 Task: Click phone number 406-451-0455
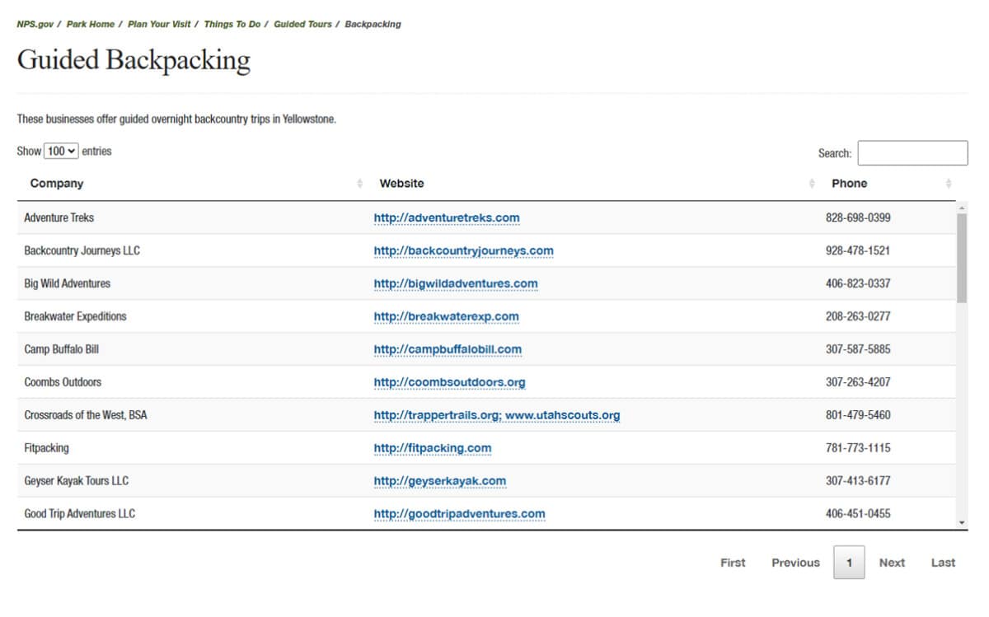pos(858,515)
